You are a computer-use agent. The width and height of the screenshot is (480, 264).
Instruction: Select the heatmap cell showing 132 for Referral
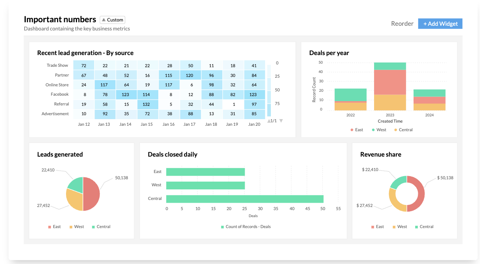tap(147, 104)
